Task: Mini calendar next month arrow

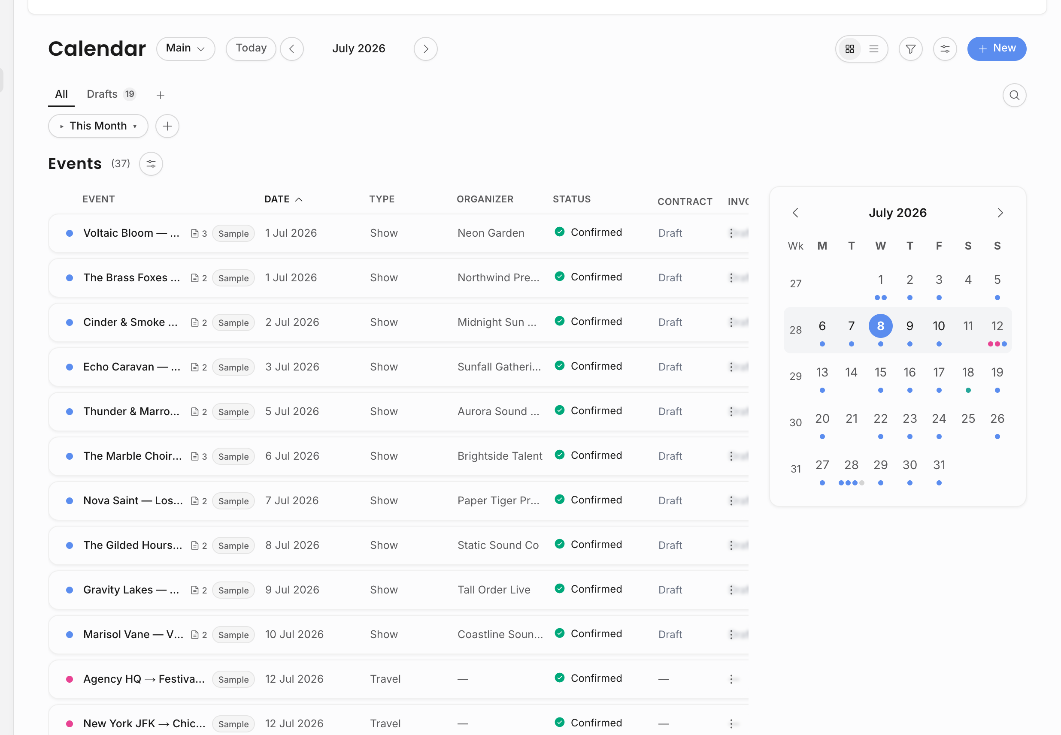Action: point(1000,213)
